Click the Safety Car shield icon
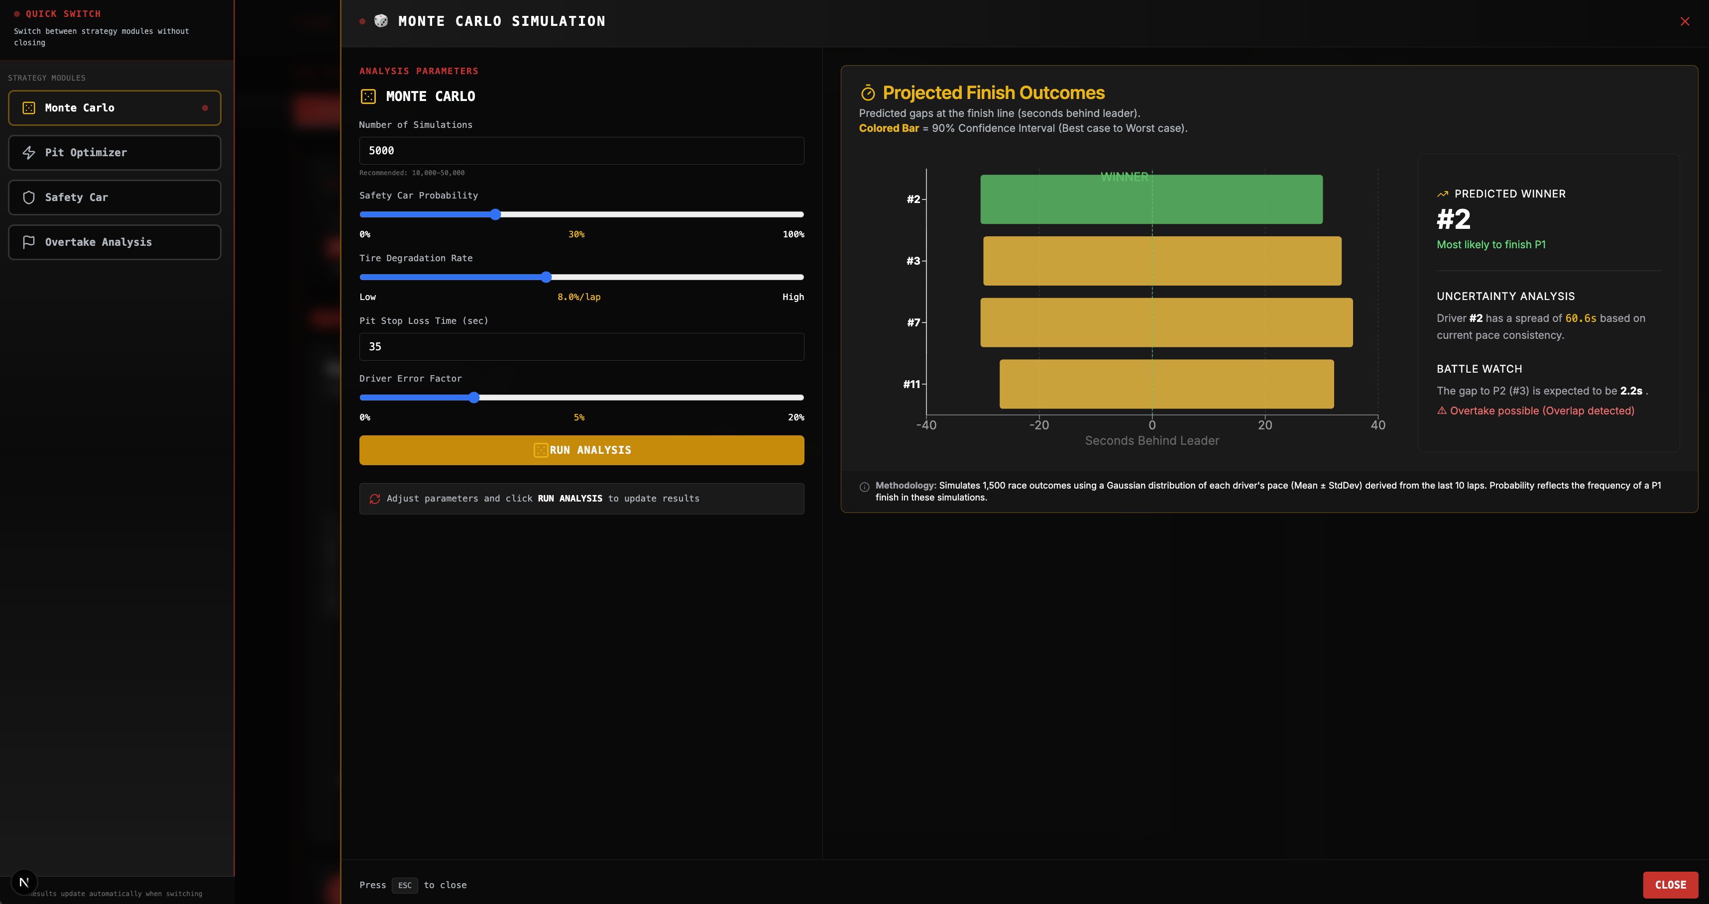Viewport: 1709px width, 904px height. coord(28,197)
